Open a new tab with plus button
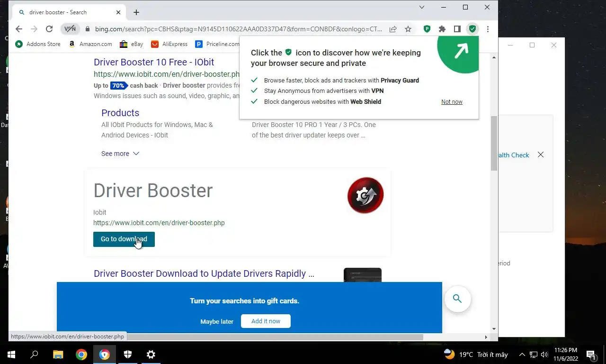 (136, 12)
